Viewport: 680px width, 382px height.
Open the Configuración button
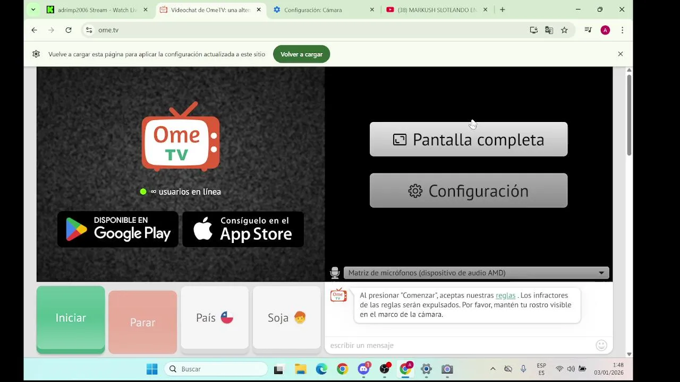click(x=469, y=190)
